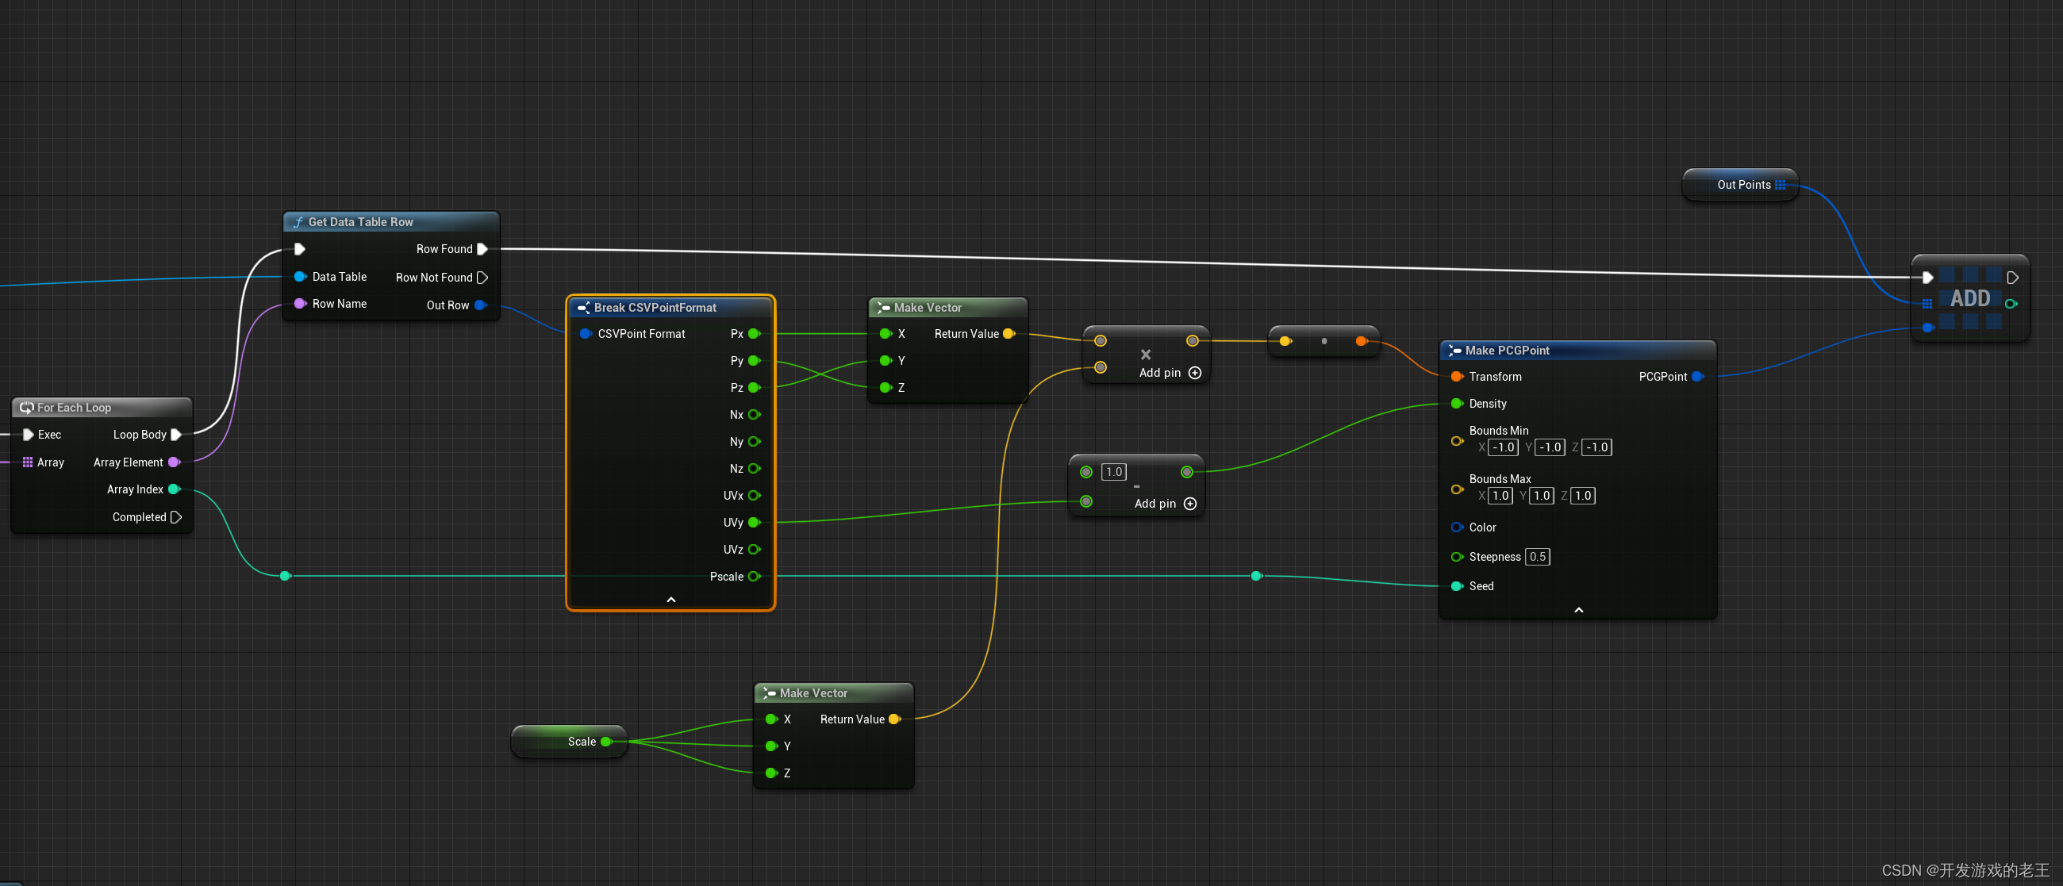Edit the Steepness 0.5 value field
This screenshot has height=886, width=2063.
(1537, 557)
